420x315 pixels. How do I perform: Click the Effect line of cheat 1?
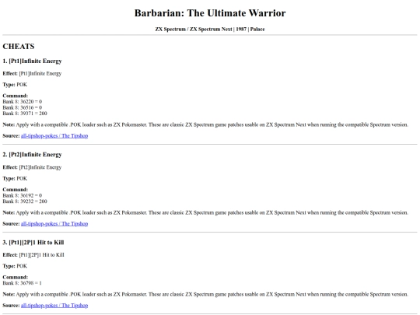click(32, 73)
